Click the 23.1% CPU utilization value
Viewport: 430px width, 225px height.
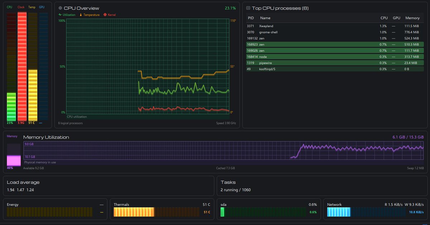tap(230, 8)
